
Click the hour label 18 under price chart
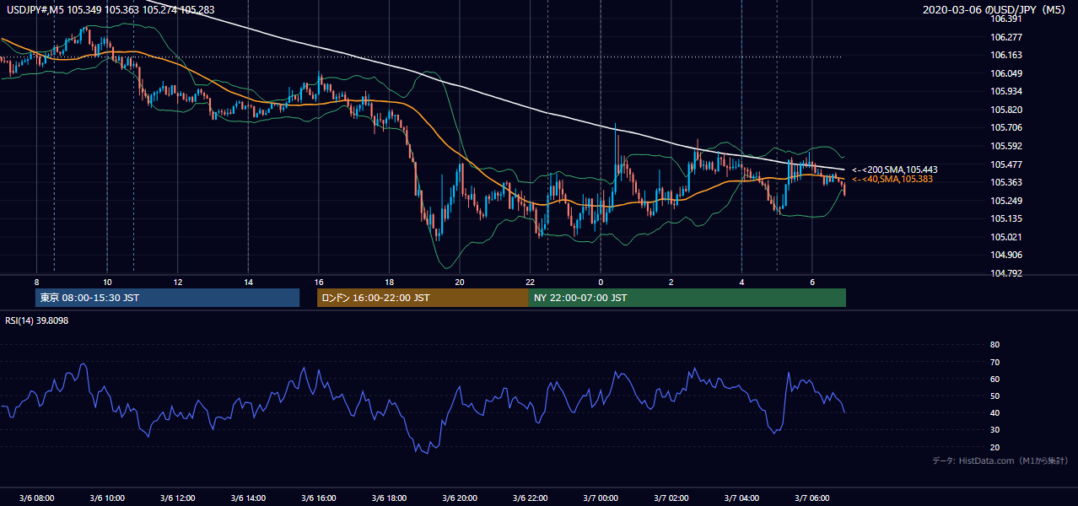389,282
